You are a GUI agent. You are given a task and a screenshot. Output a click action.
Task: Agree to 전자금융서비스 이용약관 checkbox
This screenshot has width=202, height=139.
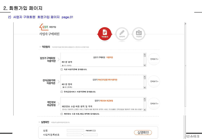pyautogui.click(x=62, y=92)
